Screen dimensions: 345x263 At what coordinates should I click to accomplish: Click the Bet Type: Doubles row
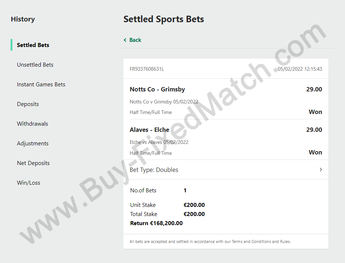pyautogui.click(x=226, y=169)
